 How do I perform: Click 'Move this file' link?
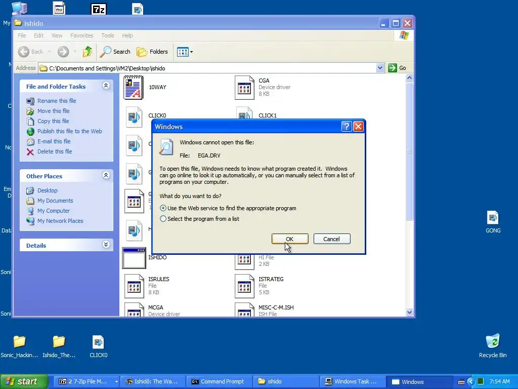coord(53,111)
